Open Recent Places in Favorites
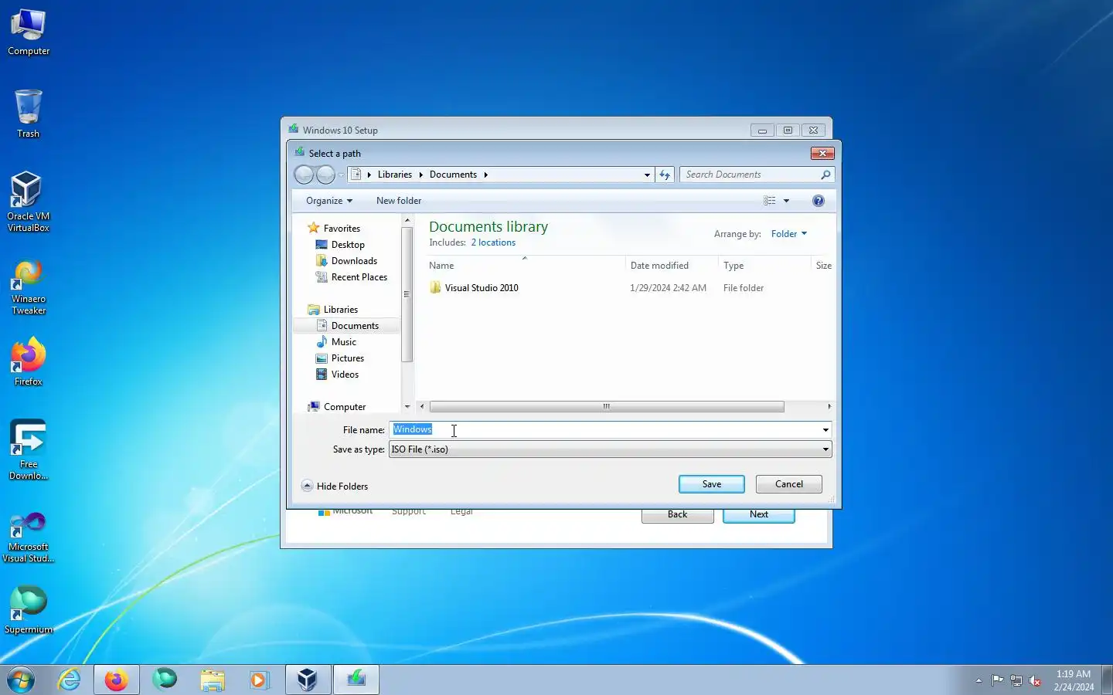1113x695 pixels. [x=359, y=277]
